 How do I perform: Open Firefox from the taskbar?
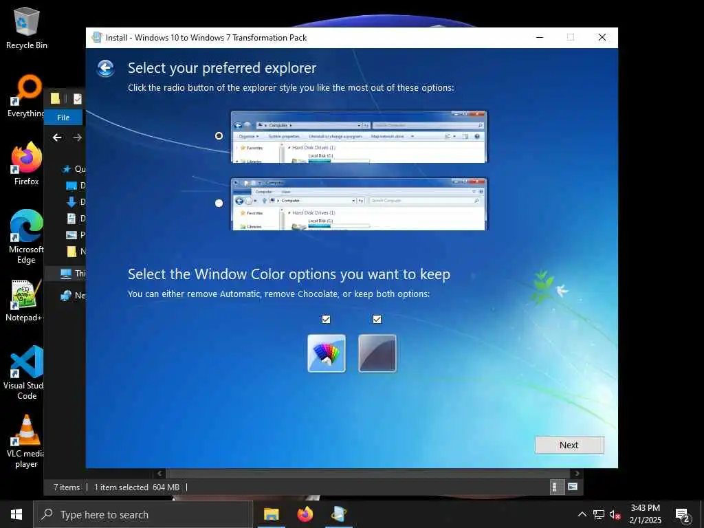pyautogui.click(x=305, y=514)
